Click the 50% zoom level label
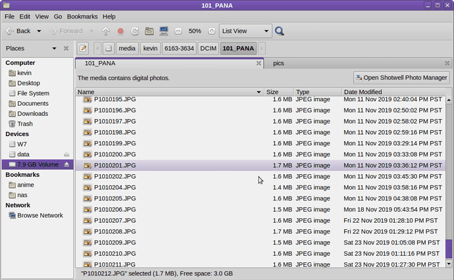454x280 pixels. click(x=195, y=31)
